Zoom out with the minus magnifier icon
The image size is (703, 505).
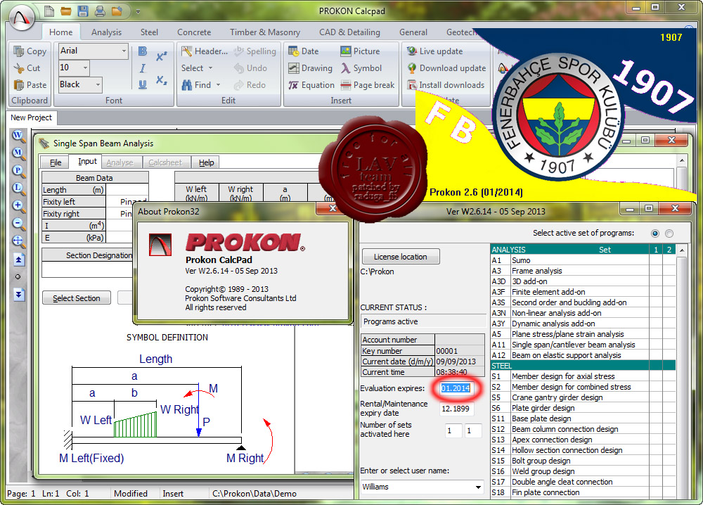pos(18,224)
